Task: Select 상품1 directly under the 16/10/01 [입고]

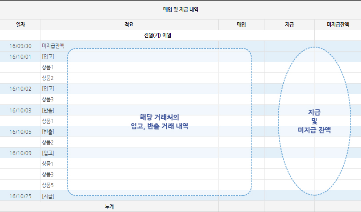Action: pyautogui.click(x=48, y=67)
